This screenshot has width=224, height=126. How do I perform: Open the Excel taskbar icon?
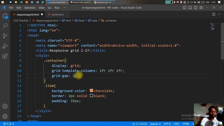[21, 2]
